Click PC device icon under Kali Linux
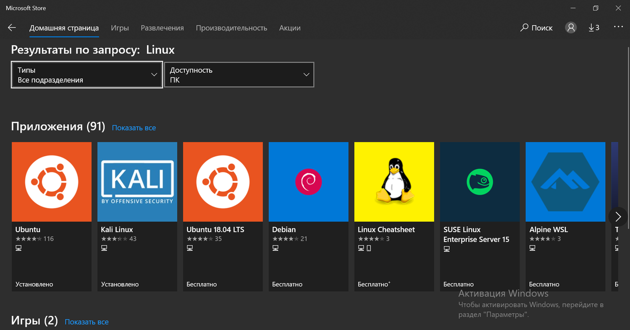This screenshot has height=330, width=630. [x=104, y=248]
